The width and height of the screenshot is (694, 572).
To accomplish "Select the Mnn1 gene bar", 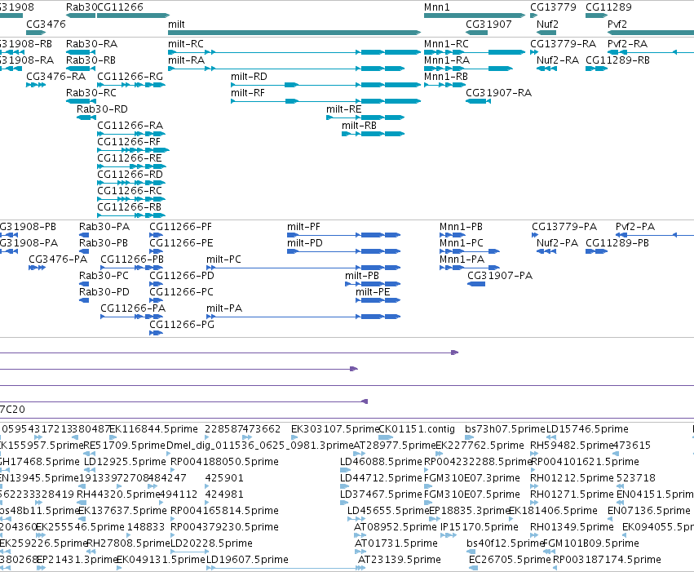I will pyautogui.click(x=475, y=16).
